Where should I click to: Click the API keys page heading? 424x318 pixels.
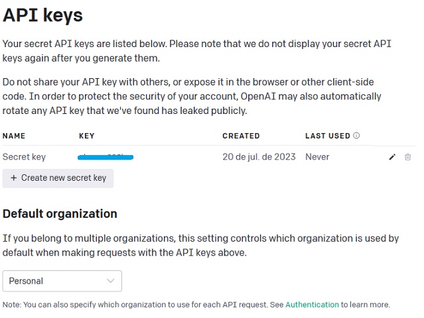click(x=42, y=15)
